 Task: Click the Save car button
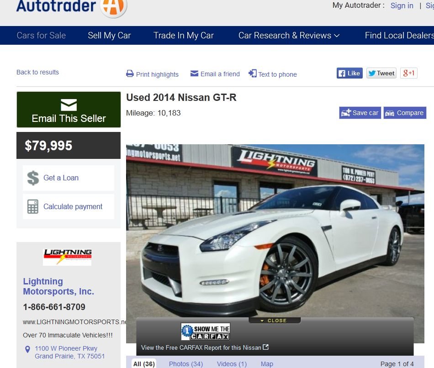(x=360, y=113)
